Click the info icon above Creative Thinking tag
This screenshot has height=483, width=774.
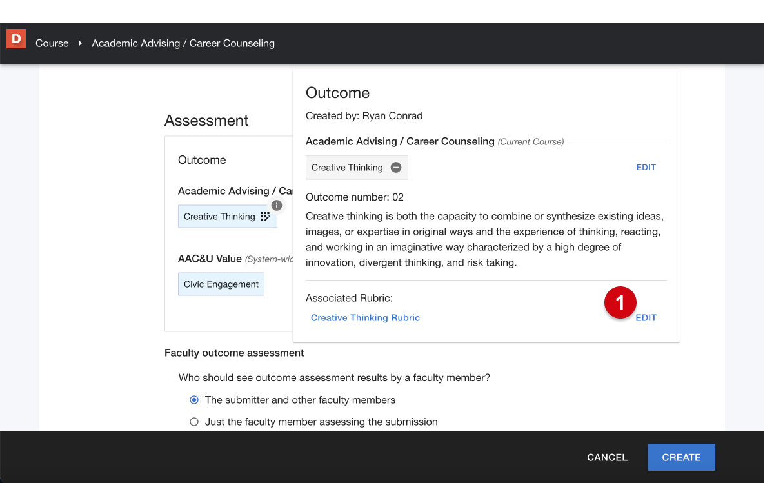click(x=277, y=206)
